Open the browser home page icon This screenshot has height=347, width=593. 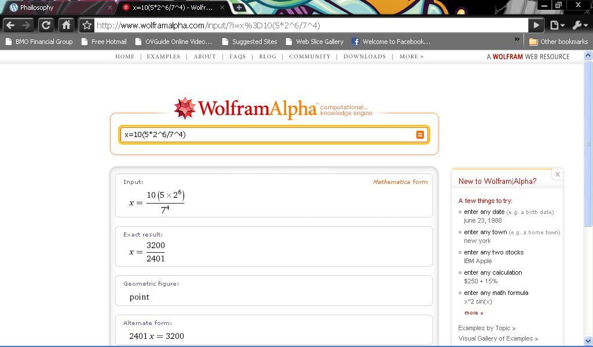(66, 25)
